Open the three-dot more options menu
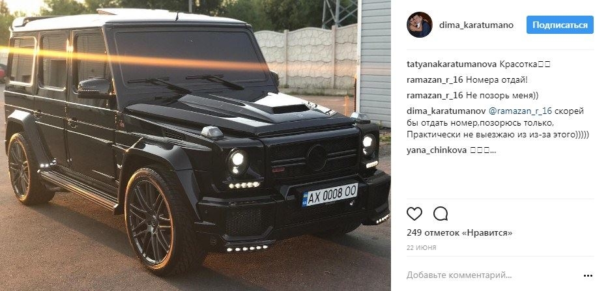The width and height of the screenshot is (608, 291). point(588,276)
